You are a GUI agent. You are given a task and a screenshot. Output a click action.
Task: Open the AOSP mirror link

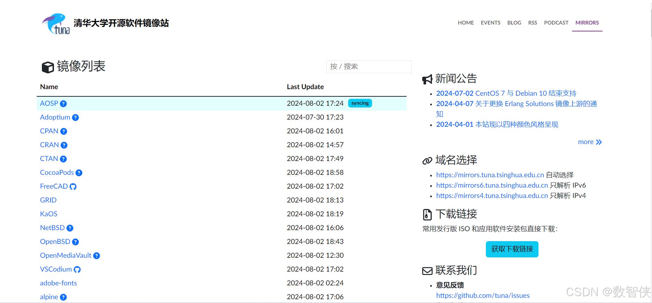[x=49, y=103]
